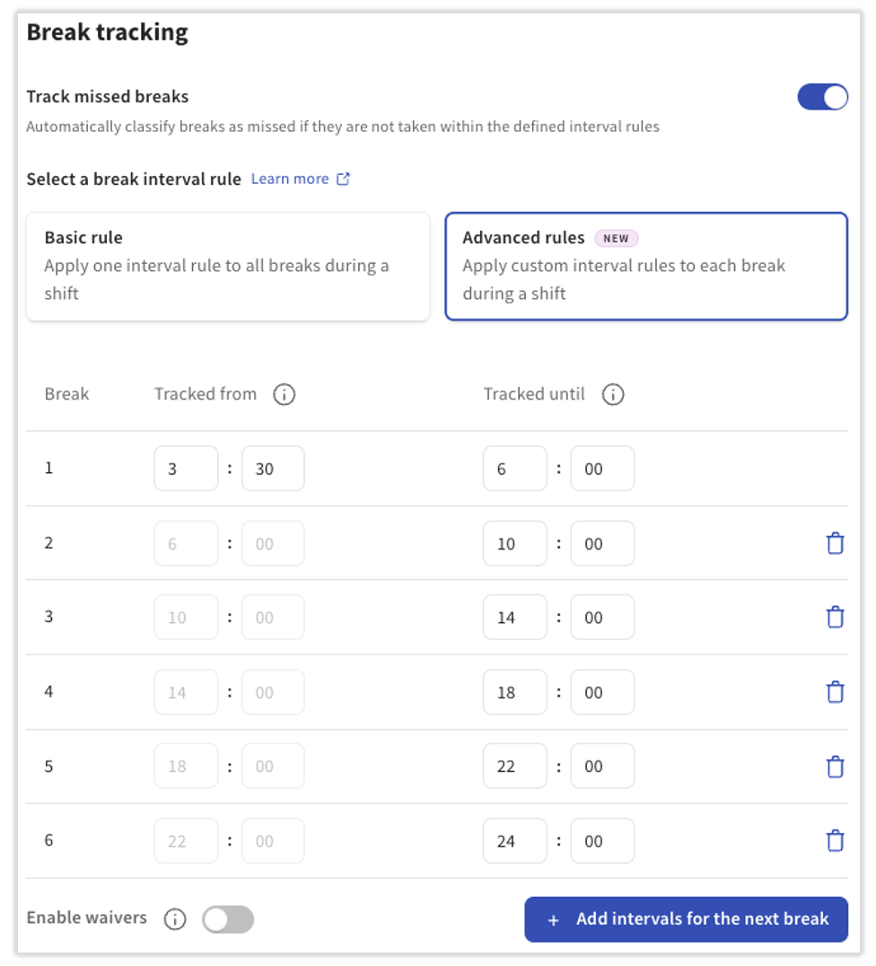Toggle off Track missed breaks switch
Screen dimensions: 876x966
[822, 97]
